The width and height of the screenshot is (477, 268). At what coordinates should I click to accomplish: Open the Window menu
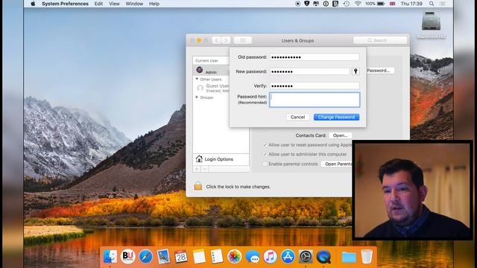point(134,4)
